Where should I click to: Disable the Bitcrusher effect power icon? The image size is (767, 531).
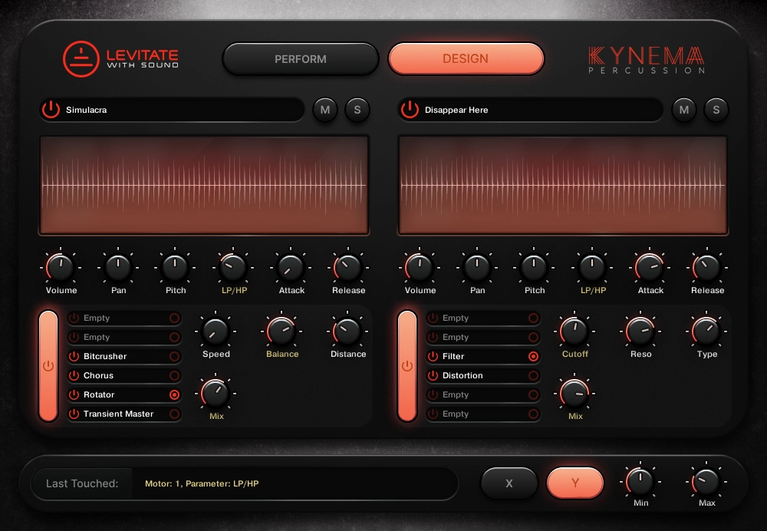pyautogui.click(x=74, y=357)
